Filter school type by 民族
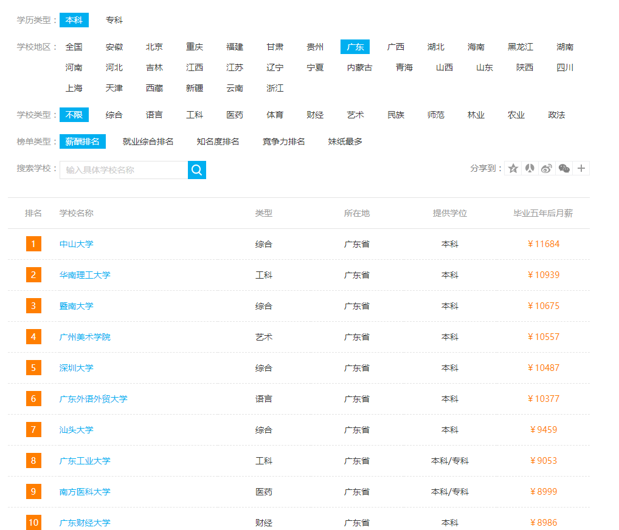 tap(396, 115)
